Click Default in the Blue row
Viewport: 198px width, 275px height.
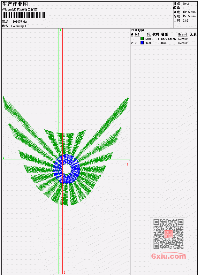click(183, 43)
